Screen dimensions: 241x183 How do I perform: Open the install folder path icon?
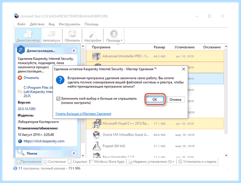20,91
